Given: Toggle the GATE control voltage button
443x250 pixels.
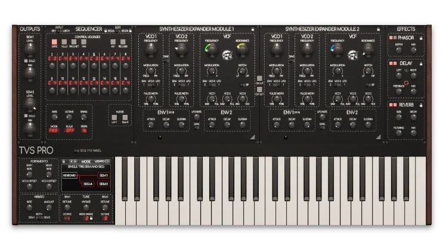Looking at the screenshot, I should click(x=54, y=42).
